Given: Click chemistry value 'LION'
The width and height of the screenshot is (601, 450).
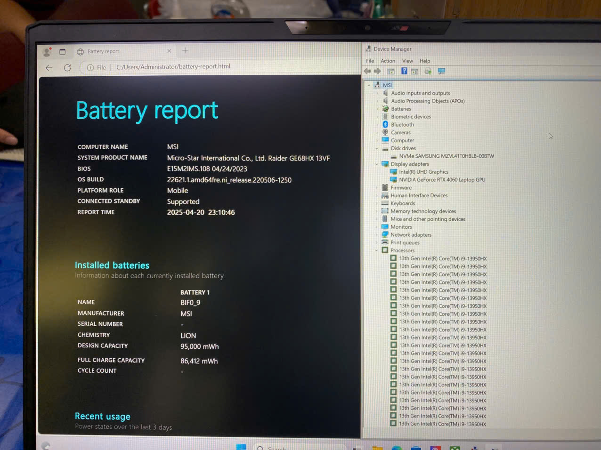Looking at the screenshot, I should [x=188, y=336].
